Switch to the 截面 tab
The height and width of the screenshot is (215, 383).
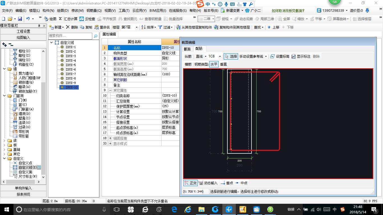tap(187, 49)
